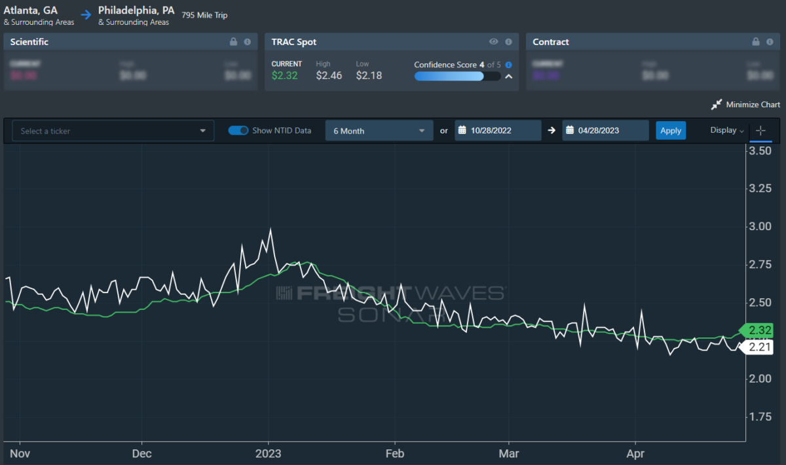Click the Apply button
This screenshot has height=465, width=786.
[x=671, y=131]
